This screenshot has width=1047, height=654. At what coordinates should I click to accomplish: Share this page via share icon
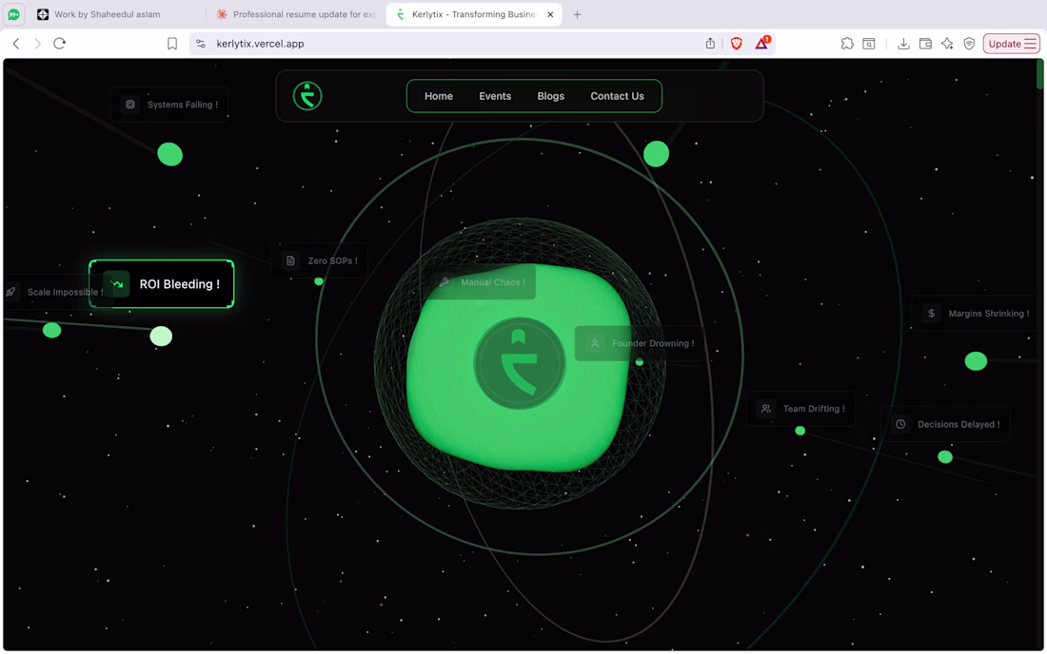pos(710,44)
